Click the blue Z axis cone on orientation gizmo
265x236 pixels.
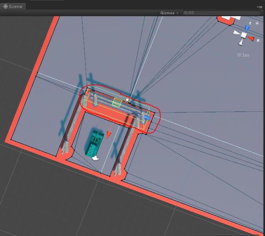click(x=247, y=28)
